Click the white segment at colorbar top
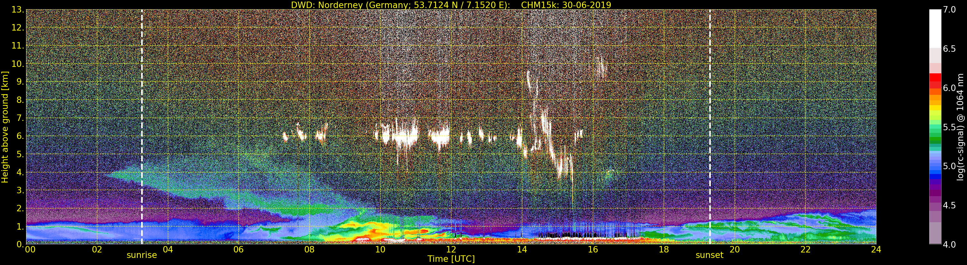The width and height of the screenshot is (967, 265). [935, 29]
